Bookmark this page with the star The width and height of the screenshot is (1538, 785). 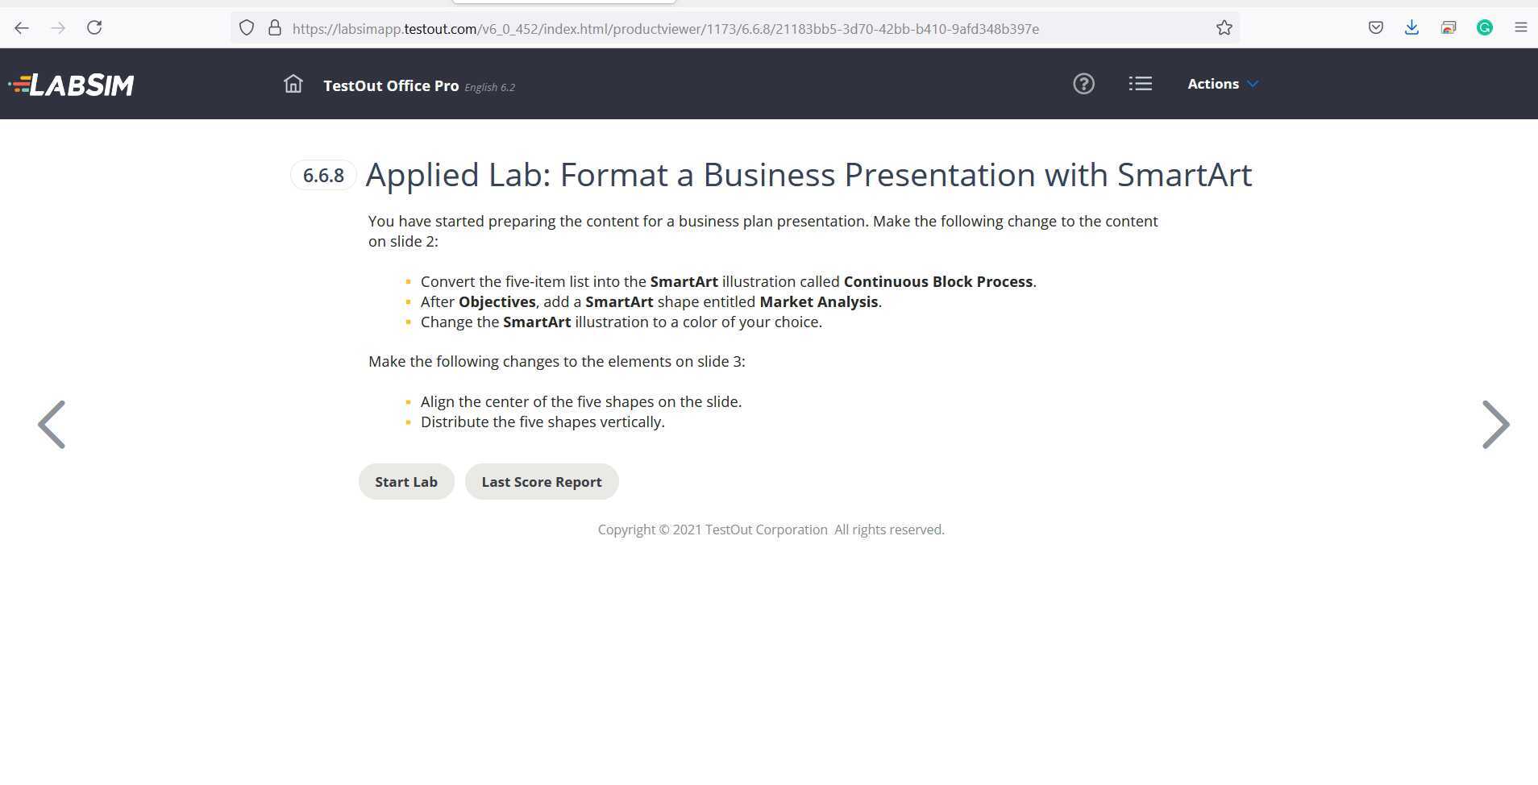[1224, 27]
